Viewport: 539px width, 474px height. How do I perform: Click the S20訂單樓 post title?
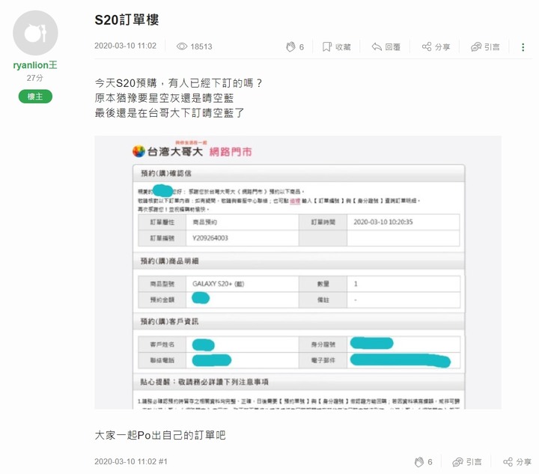point(127,19)
